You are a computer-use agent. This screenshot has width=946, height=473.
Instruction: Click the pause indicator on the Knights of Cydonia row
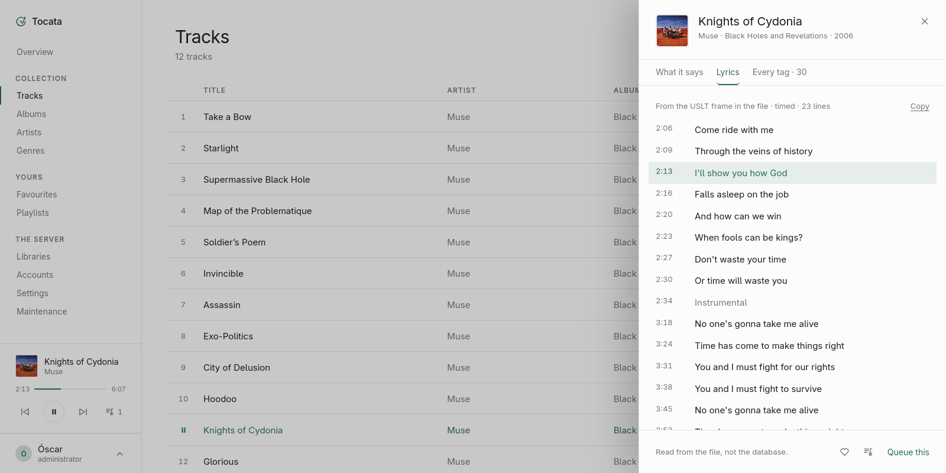pyautogui.click(x=183, y=430)
